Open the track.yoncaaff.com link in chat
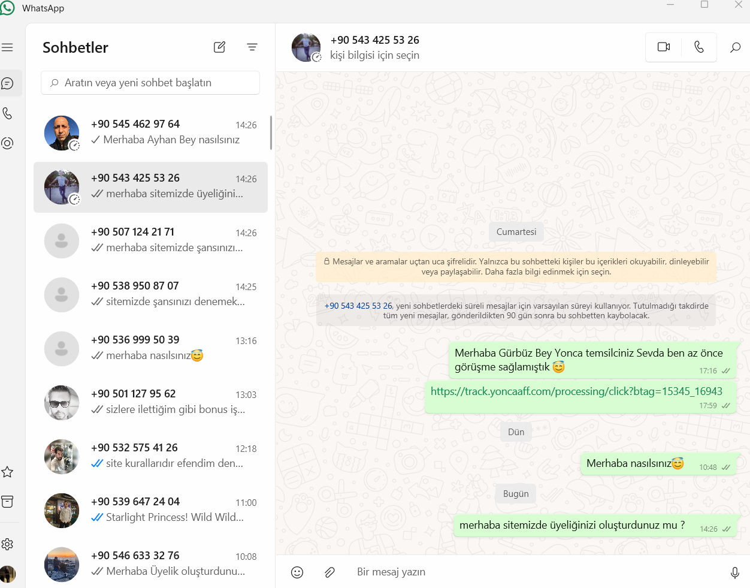This screenshot has height=588, width=750. click(576, 391)
